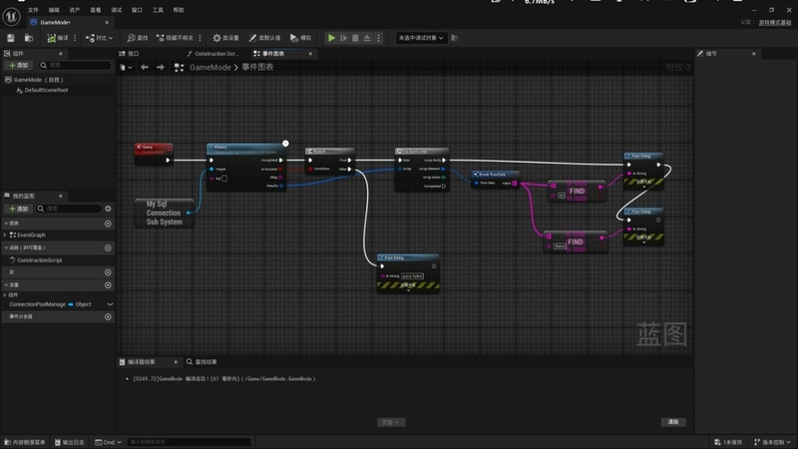
Task: Open Class Settings (类设置) gear
Action: point(226,38)
